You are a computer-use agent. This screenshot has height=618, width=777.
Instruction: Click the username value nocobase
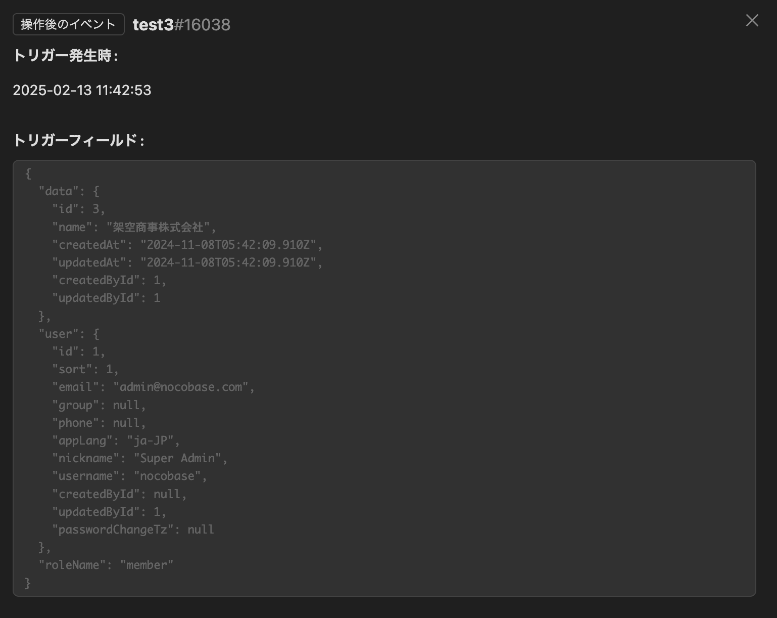pos(167,476)
